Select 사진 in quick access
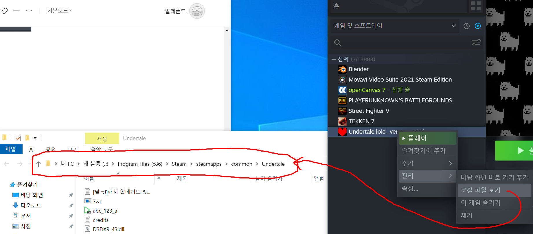The width and height of the screenshot is (533, 234). pos(26,226)
